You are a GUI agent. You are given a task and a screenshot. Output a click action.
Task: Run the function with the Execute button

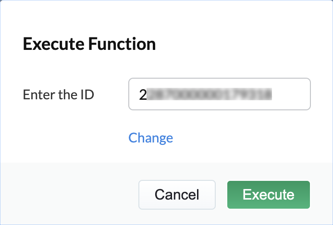click(x=268, y=195)
